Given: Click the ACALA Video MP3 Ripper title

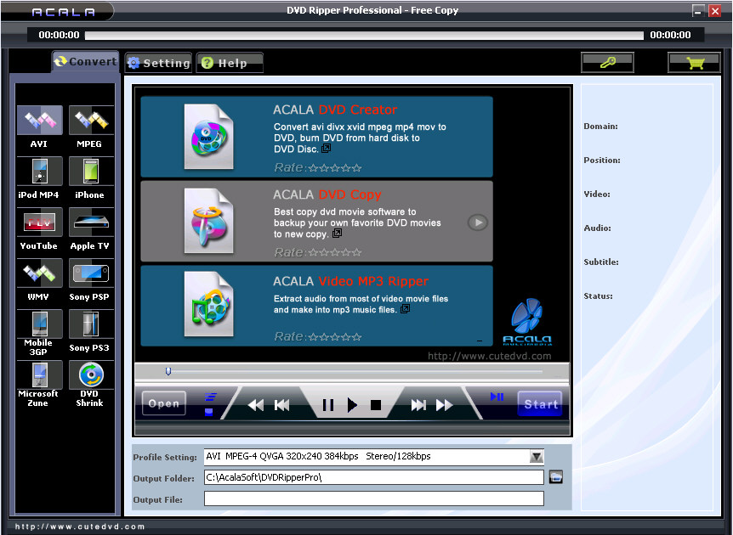Looking at the screenshot, I should click(x=350, y=281).
